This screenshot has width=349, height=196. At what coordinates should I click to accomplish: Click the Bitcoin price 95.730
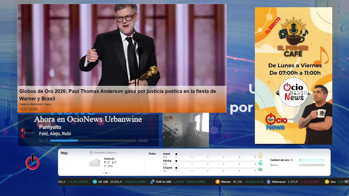click(238, 182)
